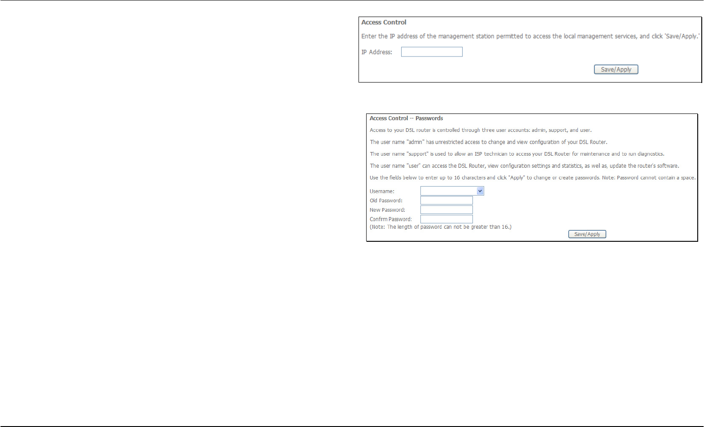This screenshot has height=427, width=704.
Task: Click Save/Apply in the Passwords panel
Action: (x=587, y=234)
